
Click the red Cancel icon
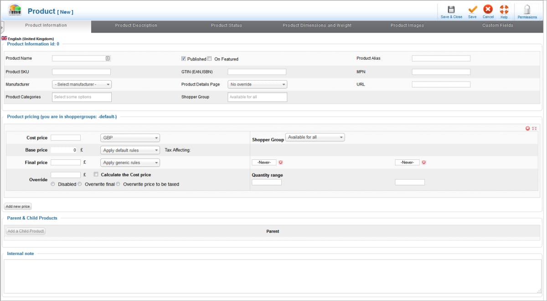coord(488,10)
